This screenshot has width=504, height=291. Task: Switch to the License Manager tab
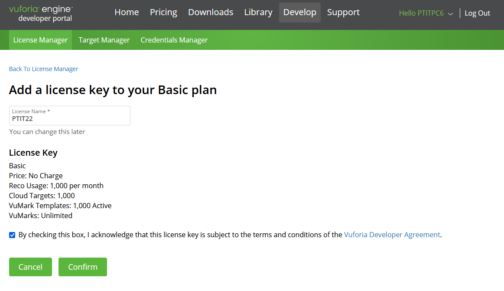tap(40, 40)
